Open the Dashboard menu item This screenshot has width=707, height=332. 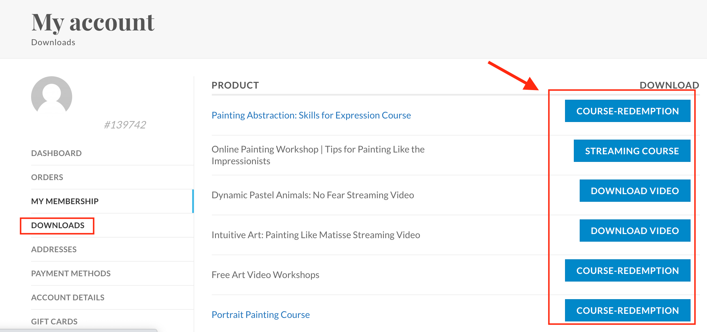click(x=56, y=153)
